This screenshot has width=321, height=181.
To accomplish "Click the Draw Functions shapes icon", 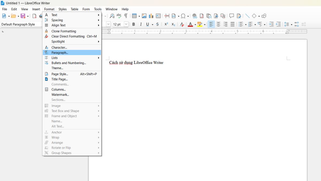I will [x=264, y=16].
